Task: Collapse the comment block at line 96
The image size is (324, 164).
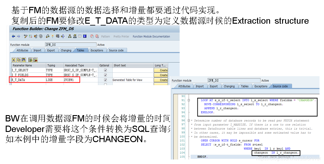Action: pos(189,121)
